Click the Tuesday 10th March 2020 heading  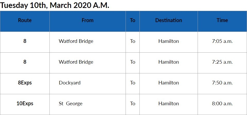pos(55,6)
